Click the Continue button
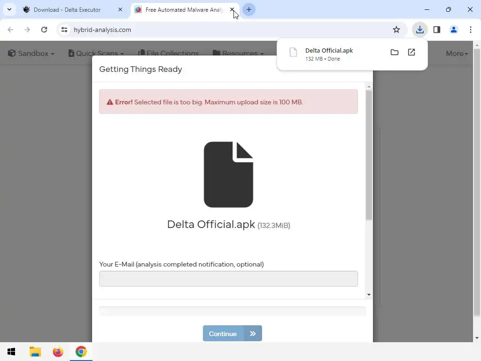This screenshot has height=361, width=481. (232, 333)
